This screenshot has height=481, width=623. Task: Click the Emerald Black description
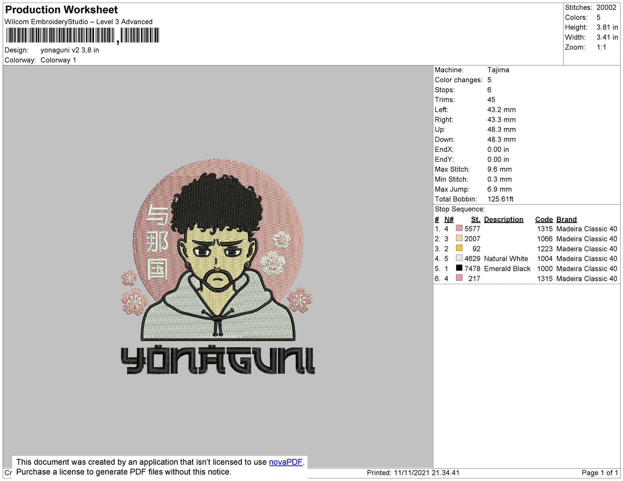click(x=507, y=268)
